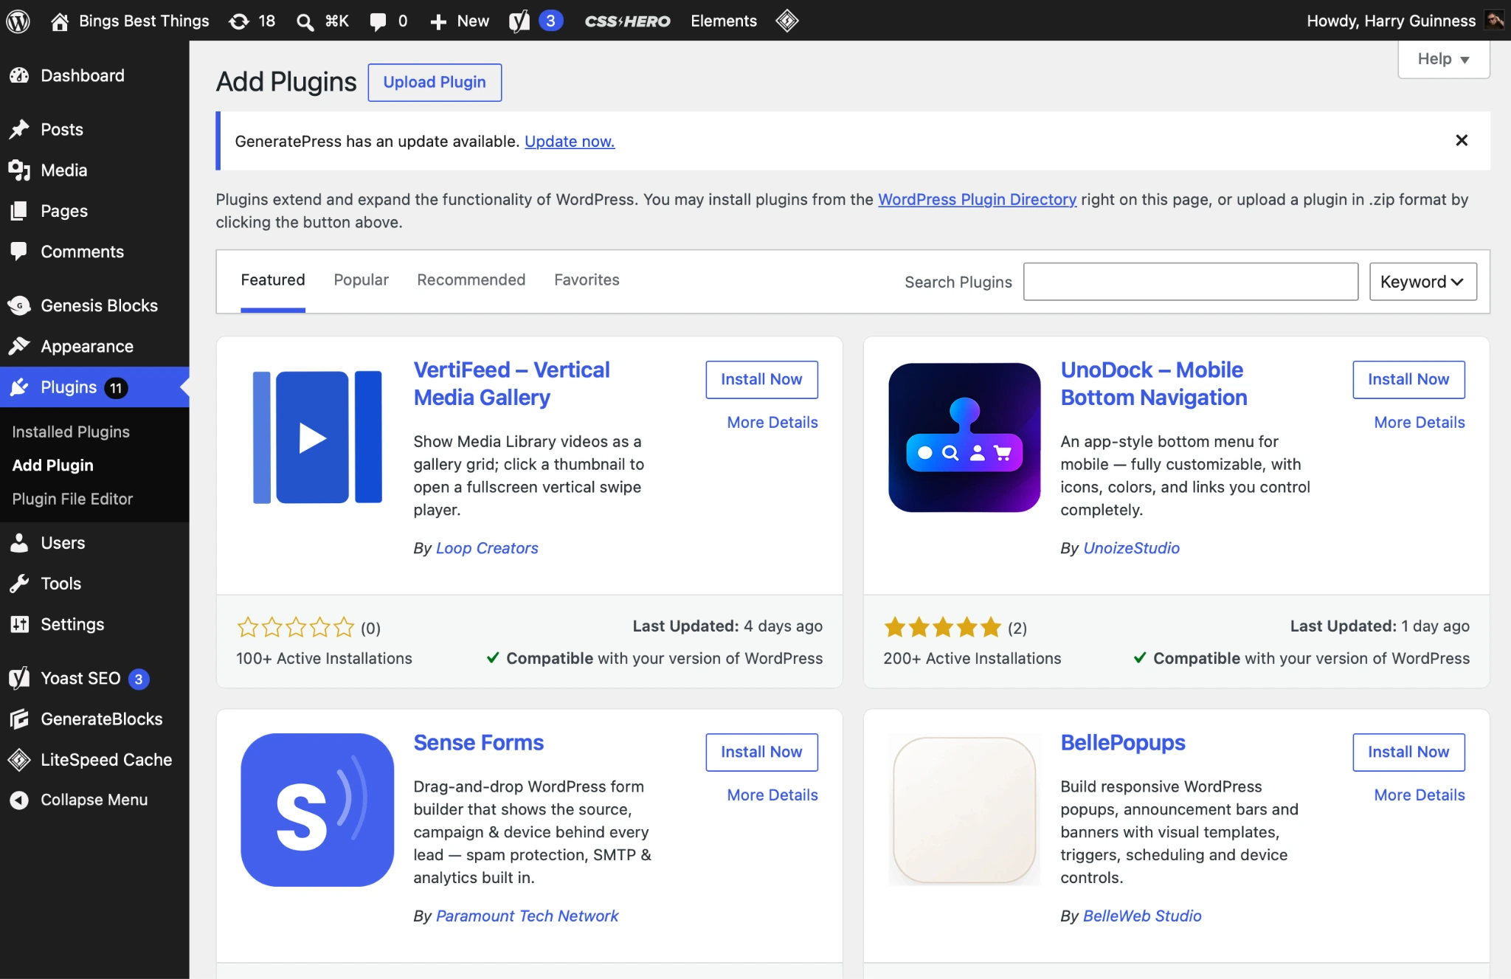Viewport: 1511px width, 979px height.
Task: Click the Posts pin icon
Action: click(20, 129)
